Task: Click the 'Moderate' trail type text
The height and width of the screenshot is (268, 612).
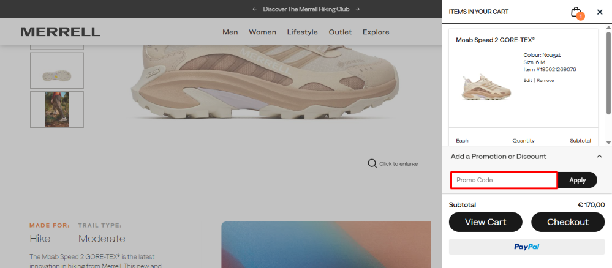Action: 102,239
